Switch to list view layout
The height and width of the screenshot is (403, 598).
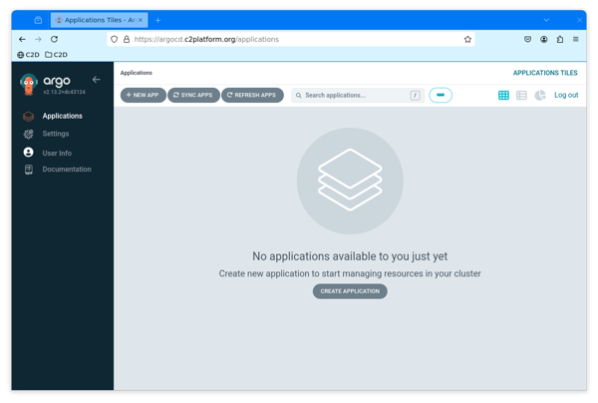(521, 96)
